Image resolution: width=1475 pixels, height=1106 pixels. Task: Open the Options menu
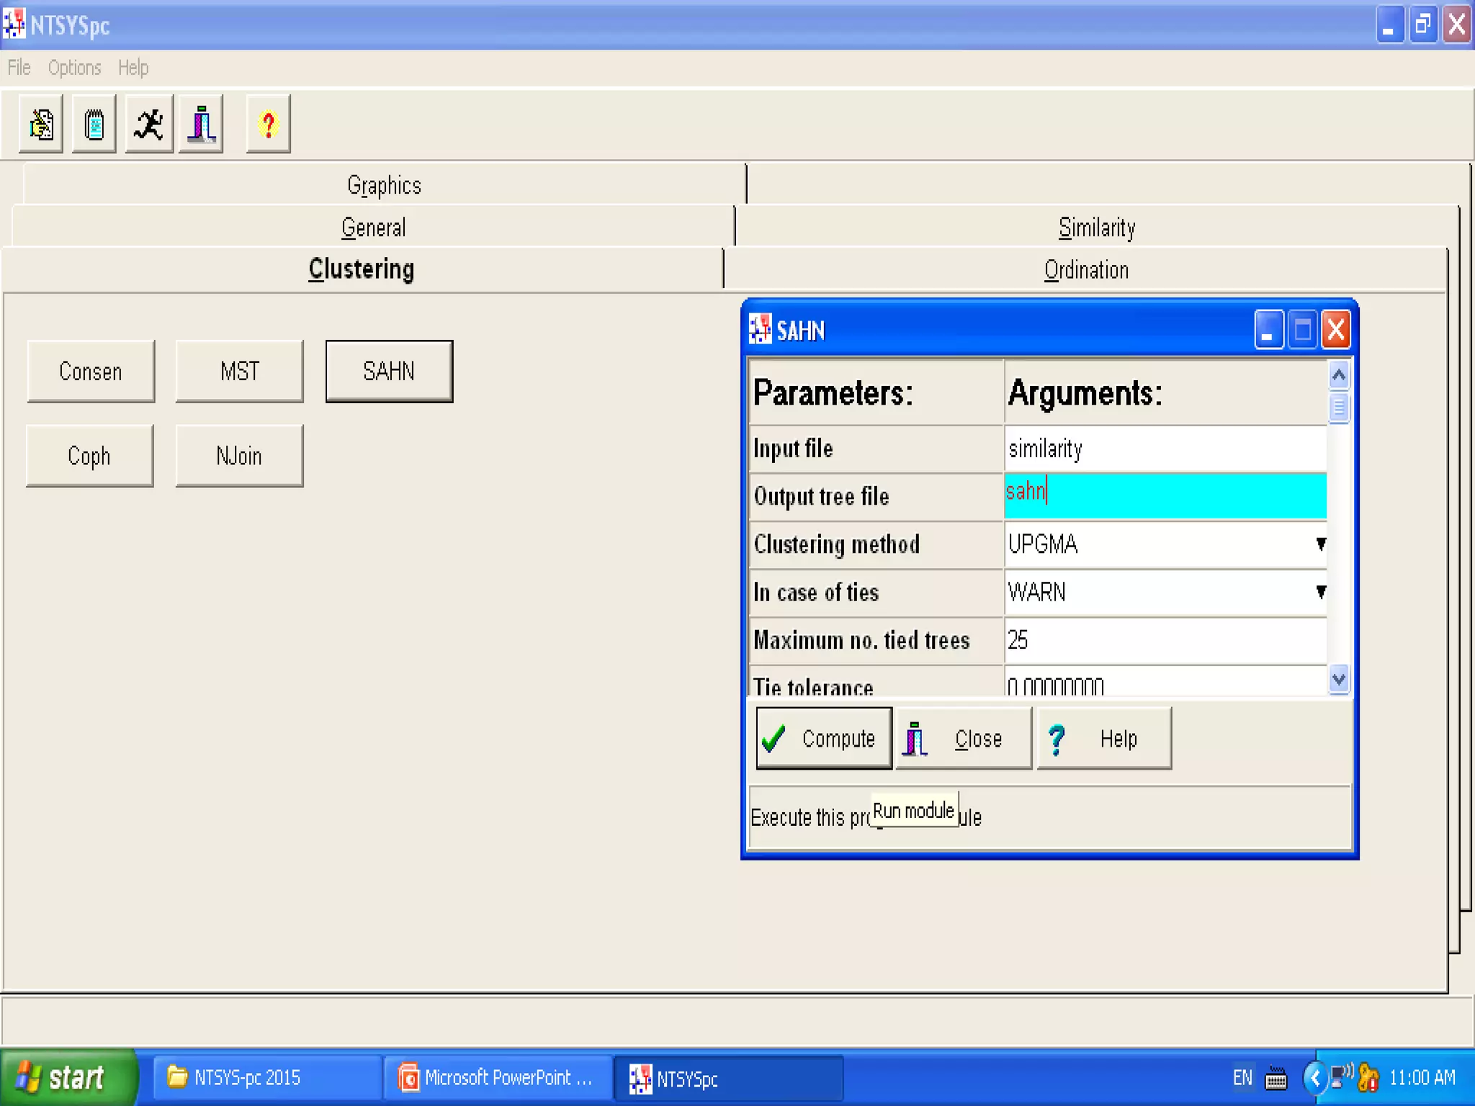[74, 68]
